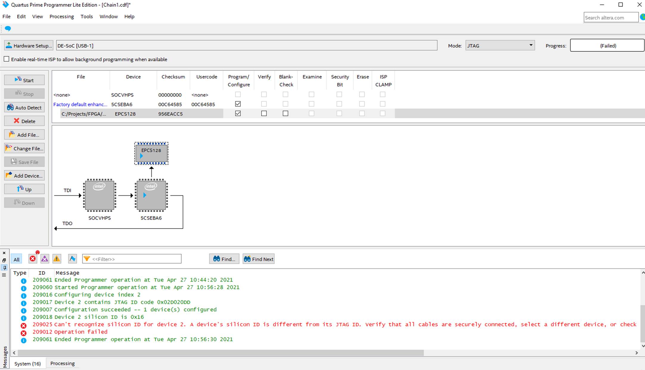This screenshot has width=645, height=370.
Task: Click the messages horizontal scrollbar
Action: [x=220, y=353]
